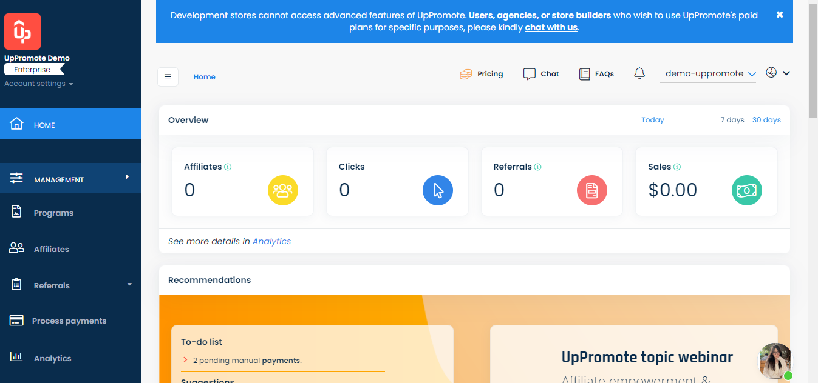Screen dimensions: 818x383
Task: Click the Pricing coins icon
Action: 466,74
